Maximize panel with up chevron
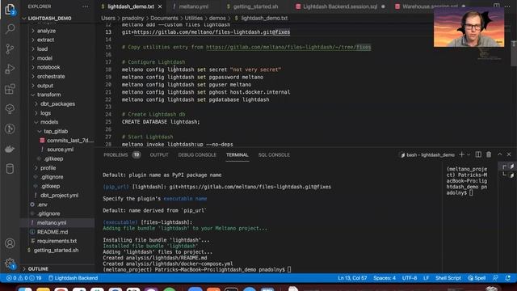The width and height of the screenshot is (517, 291). point(500,154)
